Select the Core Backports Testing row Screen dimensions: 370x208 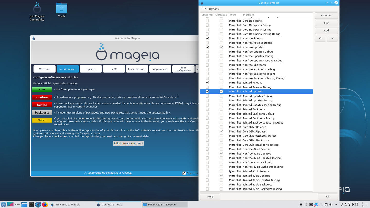(256, 30)
